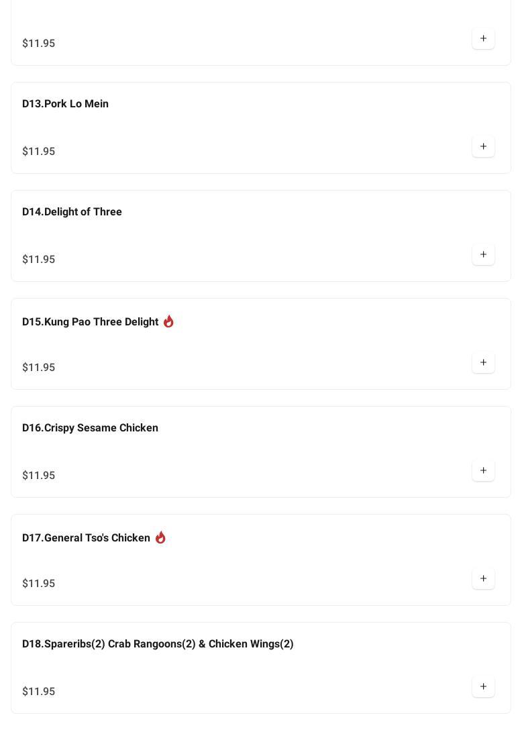Open D18.Spareribs Crab Rangoons Chicken Wings title
Image resolution: width=522 pixels, height=734 pixels.
pyautogui.click(x=158, y=643)
